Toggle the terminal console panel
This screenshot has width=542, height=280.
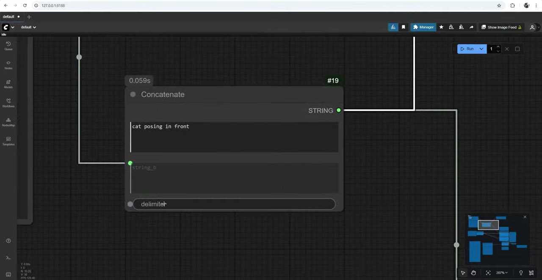[8, 258]
